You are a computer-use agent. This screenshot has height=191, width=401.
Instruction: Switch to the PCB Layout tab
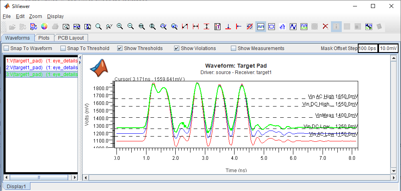coord(71,38)
